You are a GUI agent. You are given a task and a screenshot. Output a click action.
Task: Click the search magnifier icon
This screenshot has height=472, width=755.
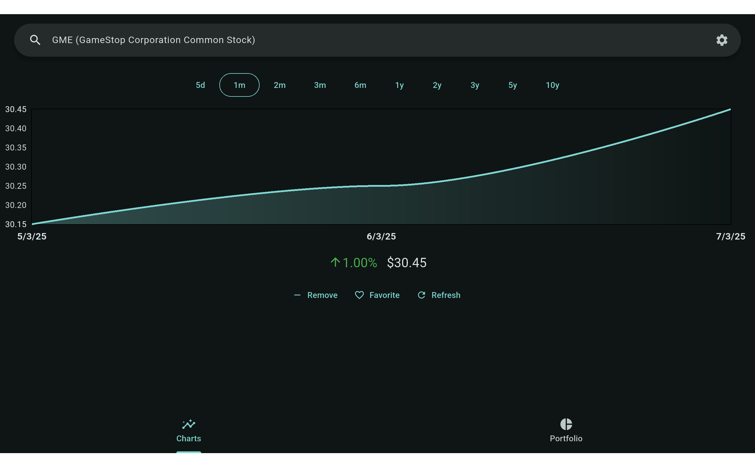click(35, 40)
